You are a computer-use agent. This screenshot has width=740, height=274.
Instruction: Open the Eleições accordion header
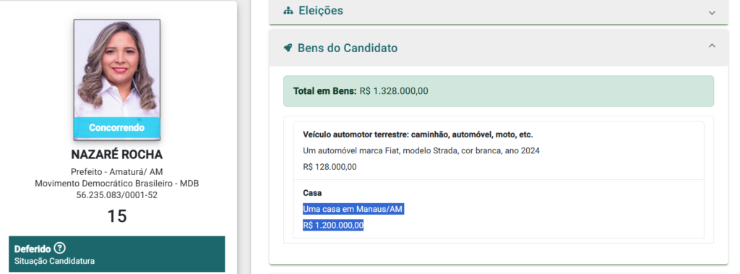click(x=499, y=12)
